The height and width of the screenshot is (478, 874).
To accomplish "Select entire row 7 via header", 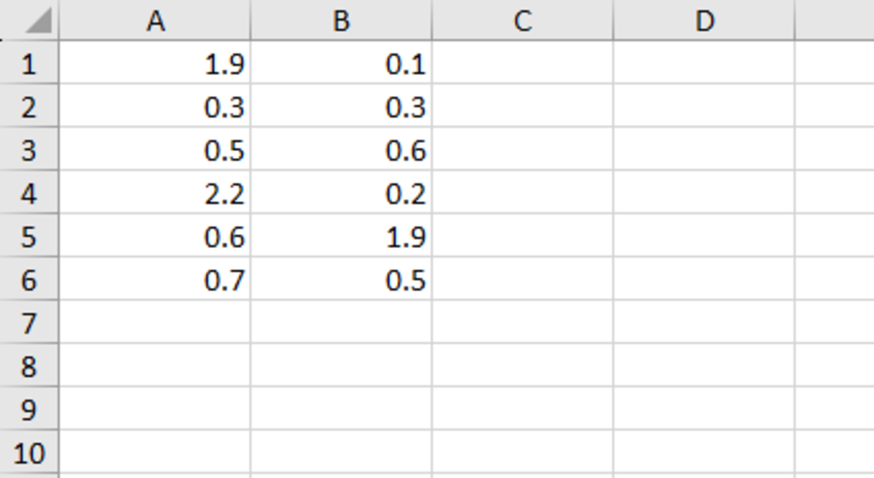I will point(28,323).
